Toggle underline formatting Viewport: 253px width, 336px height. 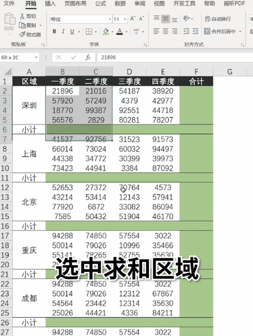72,32
